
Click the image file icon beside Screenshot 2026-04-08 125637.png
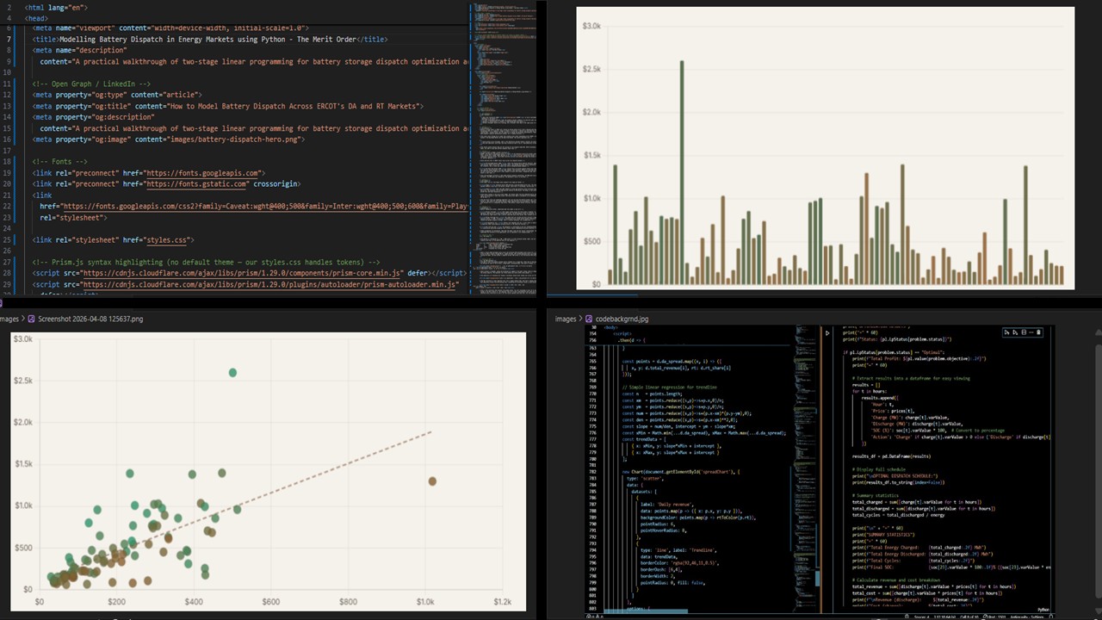pyautogui.click(x=31, y=319)
